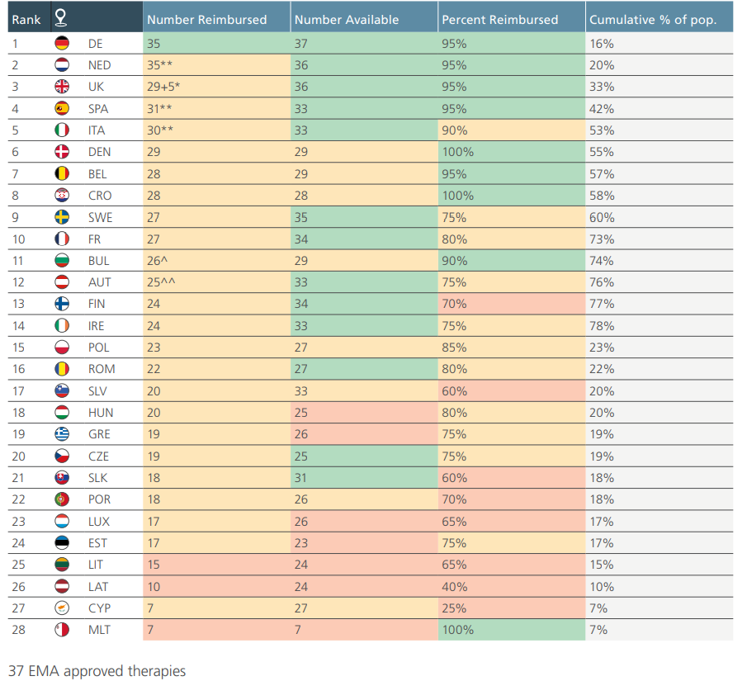Click the 25% cell in CYP row

(x=512, y=608)
